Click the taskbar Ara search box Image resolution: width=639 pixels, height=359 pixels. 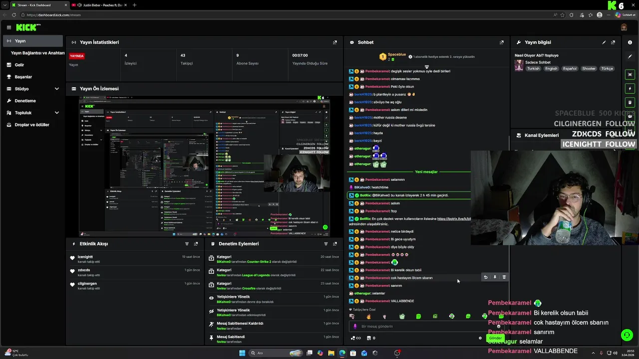coord(276,353)
